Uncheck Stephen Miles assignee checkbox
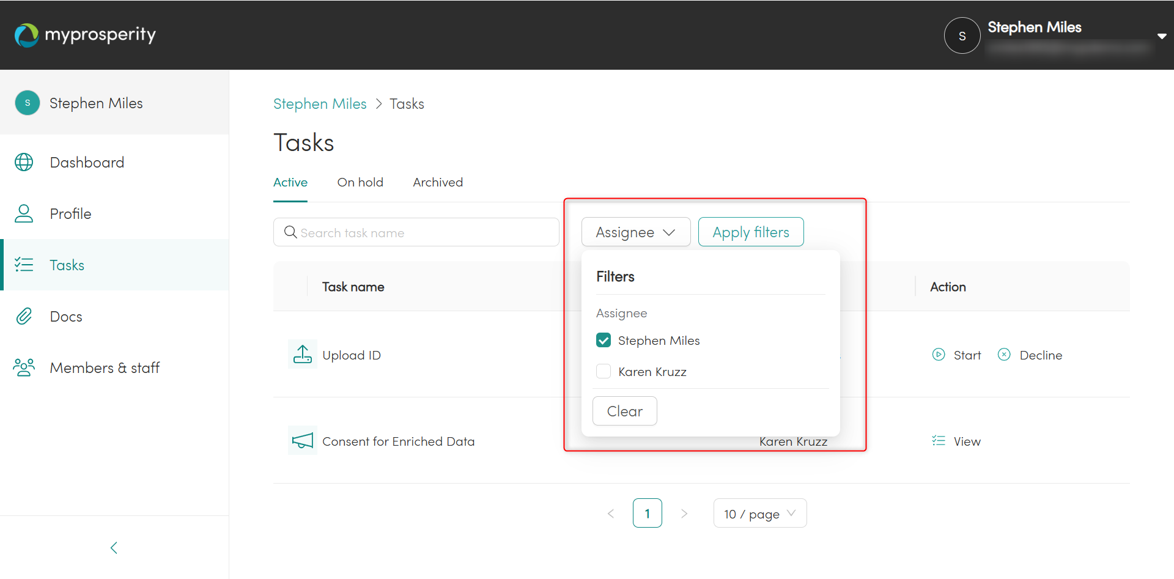The image size is (1174, 579). click(604, 340)
